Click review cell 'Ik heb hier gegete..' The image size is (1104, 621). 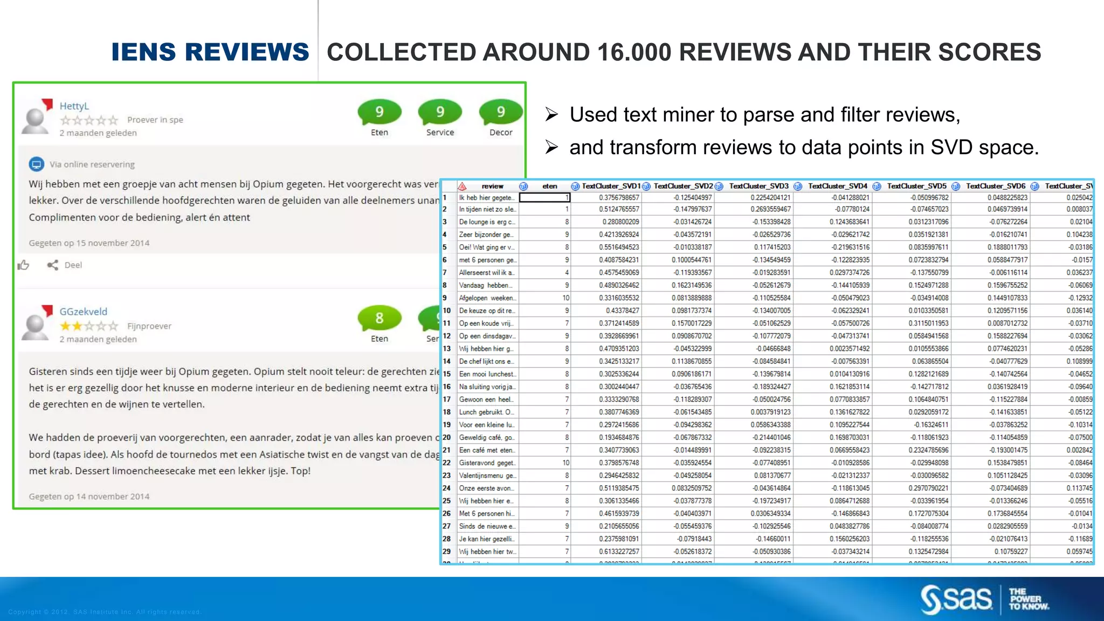coord(487,198)
